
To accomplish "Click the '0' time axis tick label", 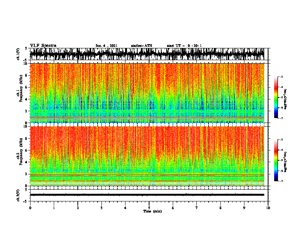I will pyautogui.click(x=30, y=208).
